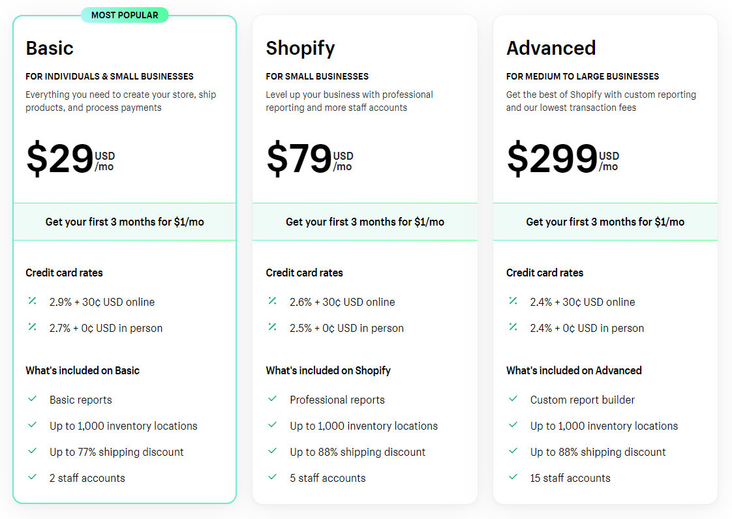The image size is (732, 519).
Task: Click the percent icon beside 2.6% online rate
Action: tap(273, 301)
